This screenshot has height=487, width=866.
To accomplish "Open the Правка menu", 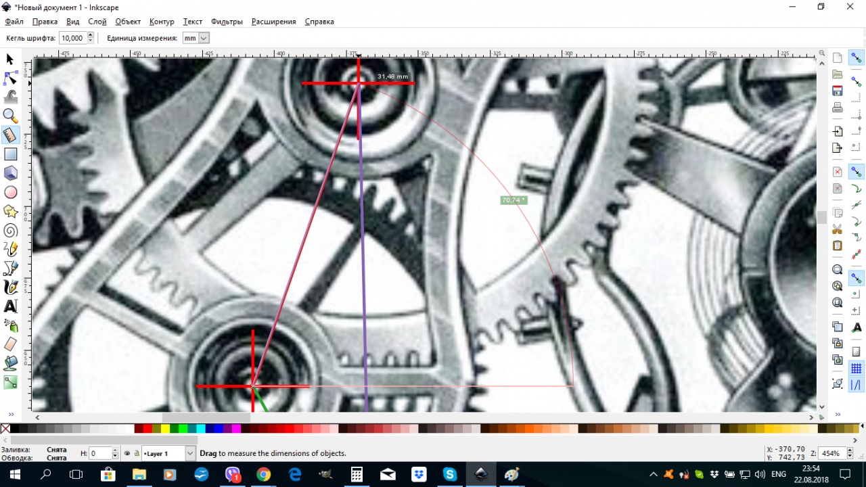I will click(x=45, y=22).
